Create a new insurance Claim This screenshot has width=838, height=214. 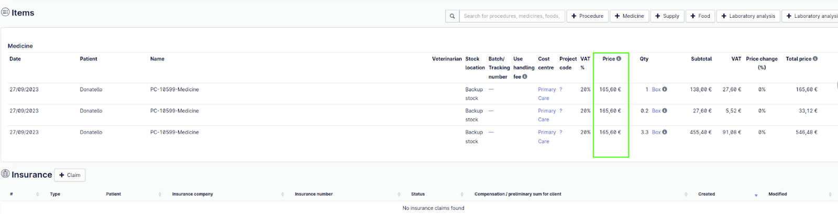click(x=70, y=175)
